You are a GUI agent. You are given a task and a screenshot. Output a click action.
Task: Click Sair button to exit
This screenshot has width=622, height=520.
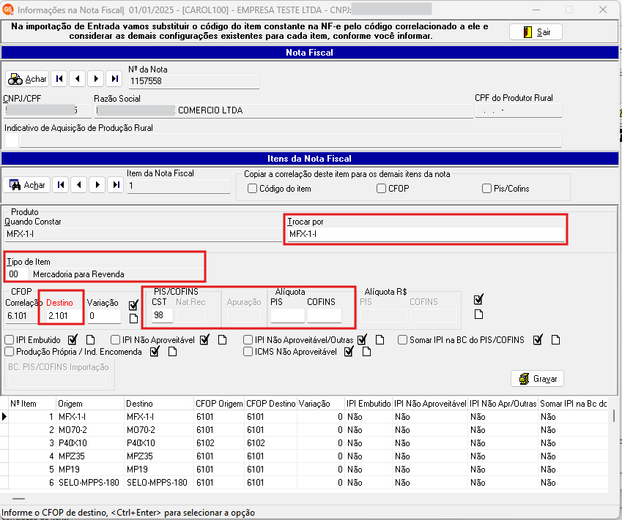tap(536, 32)
